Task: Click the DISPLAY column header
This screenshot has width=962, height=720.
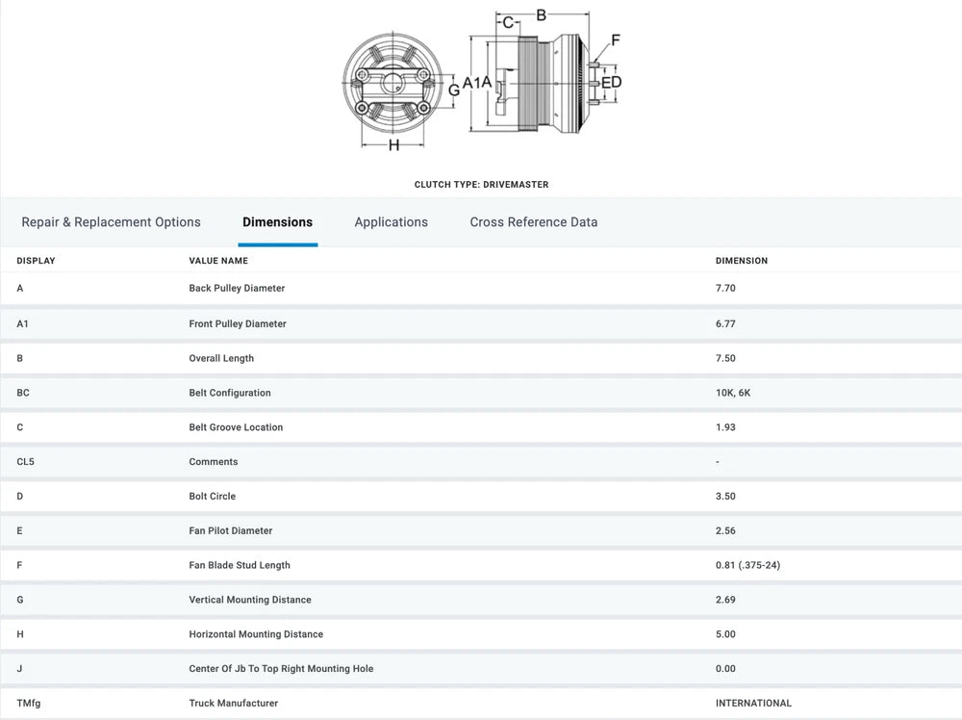Action: point(36,261)
